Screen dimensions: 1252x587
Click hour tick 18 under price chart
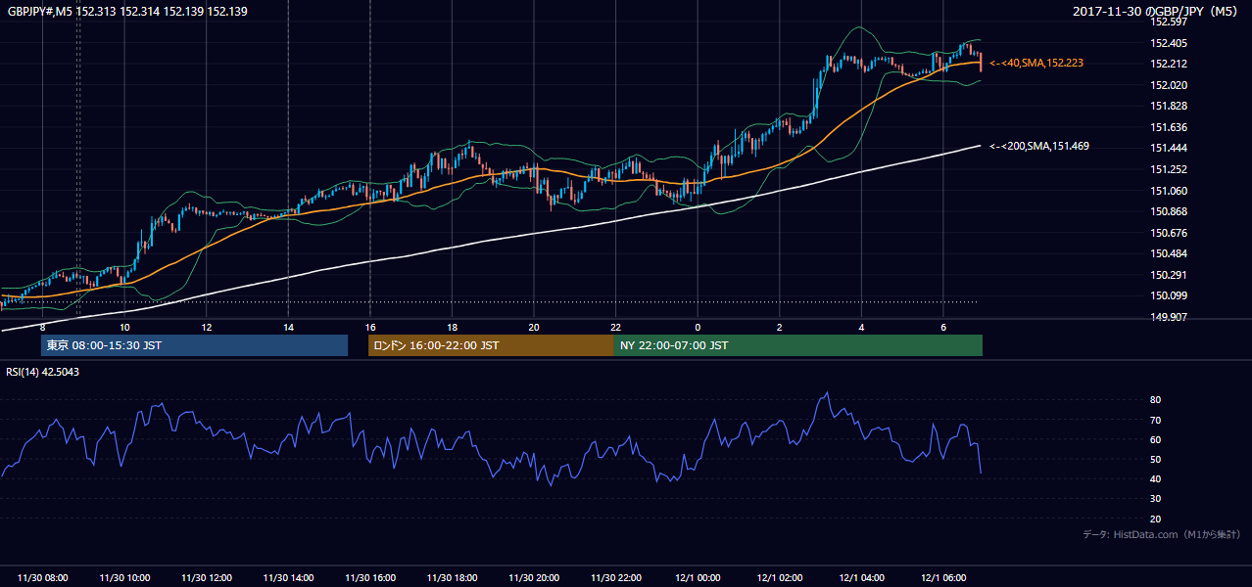pyautogui.click(x=452, y=327)
